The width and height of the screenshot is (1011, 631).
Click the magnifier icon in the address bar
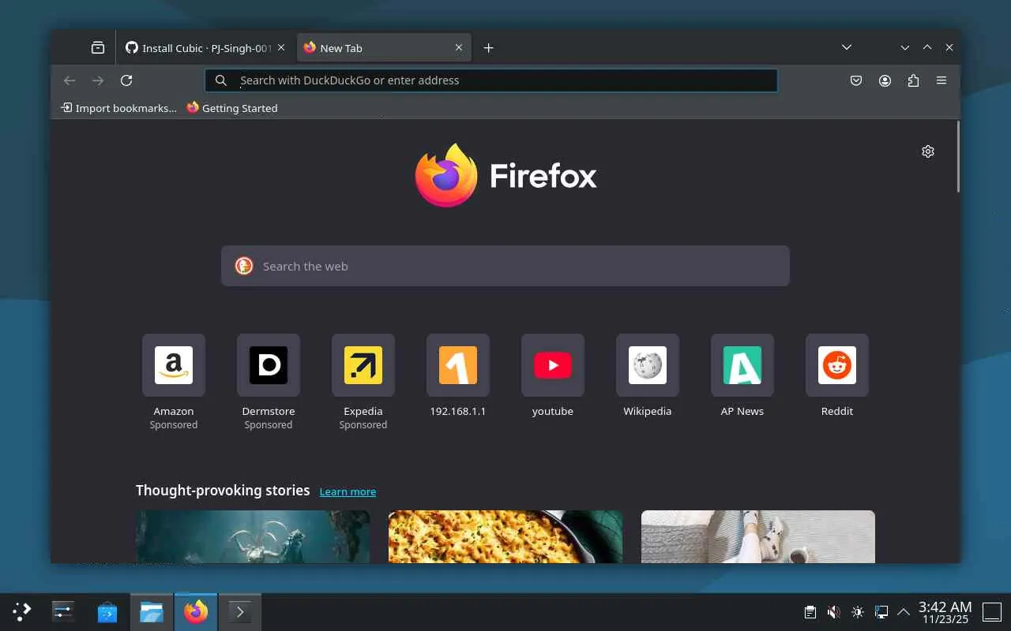pos(221,80)
